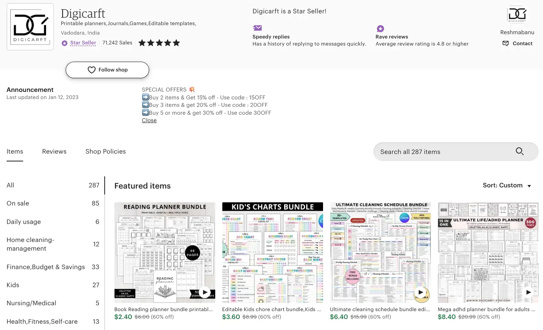Close the announcement text

(x=149, y=120)
